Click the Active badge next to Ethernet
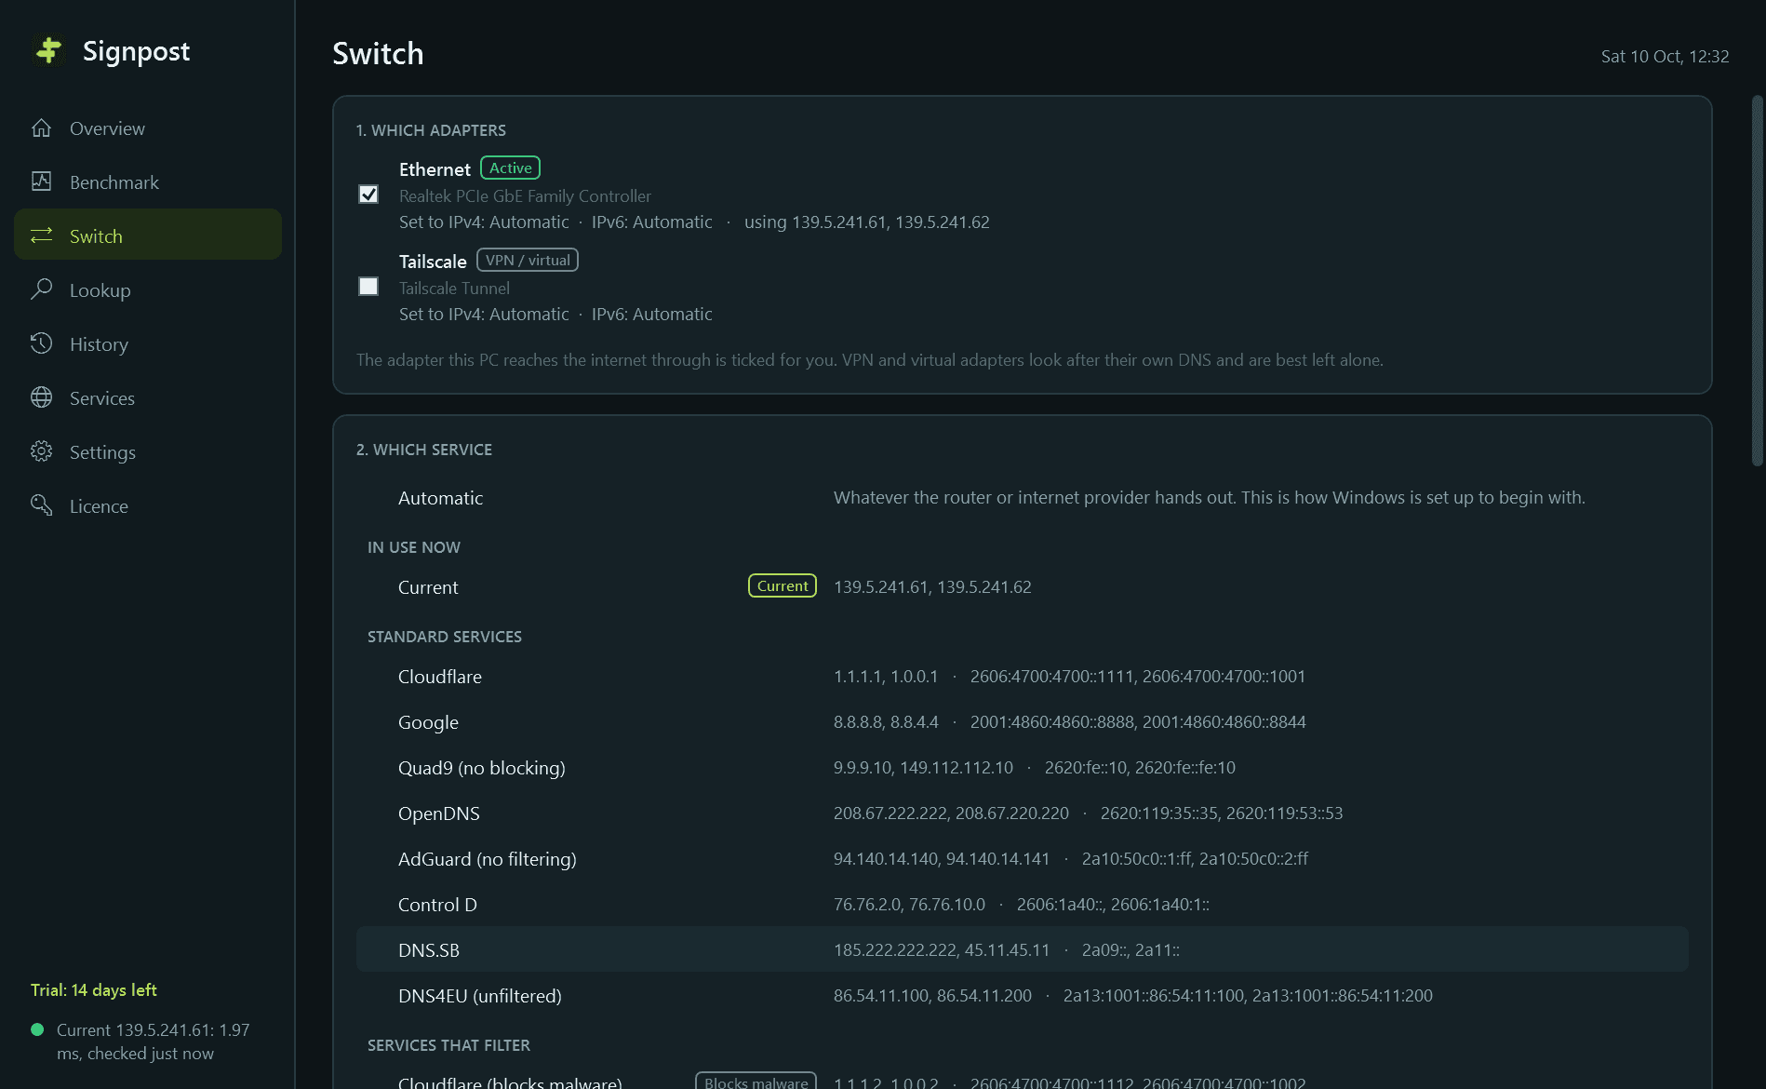This screenshot has height=1089, width=1766. click(510, 168)
